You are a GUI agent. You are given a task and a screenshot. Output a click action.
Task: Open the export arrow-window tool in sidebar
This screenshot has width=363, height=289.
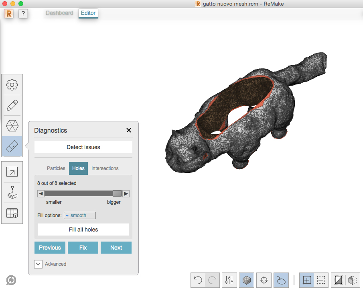[12, 172]
